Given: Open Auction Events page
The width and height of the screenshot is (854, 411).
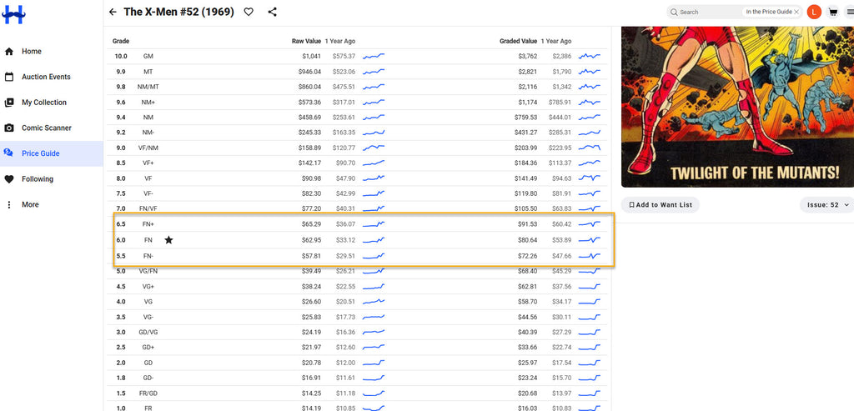Looking at the screenshot, I should click(46, 77).
